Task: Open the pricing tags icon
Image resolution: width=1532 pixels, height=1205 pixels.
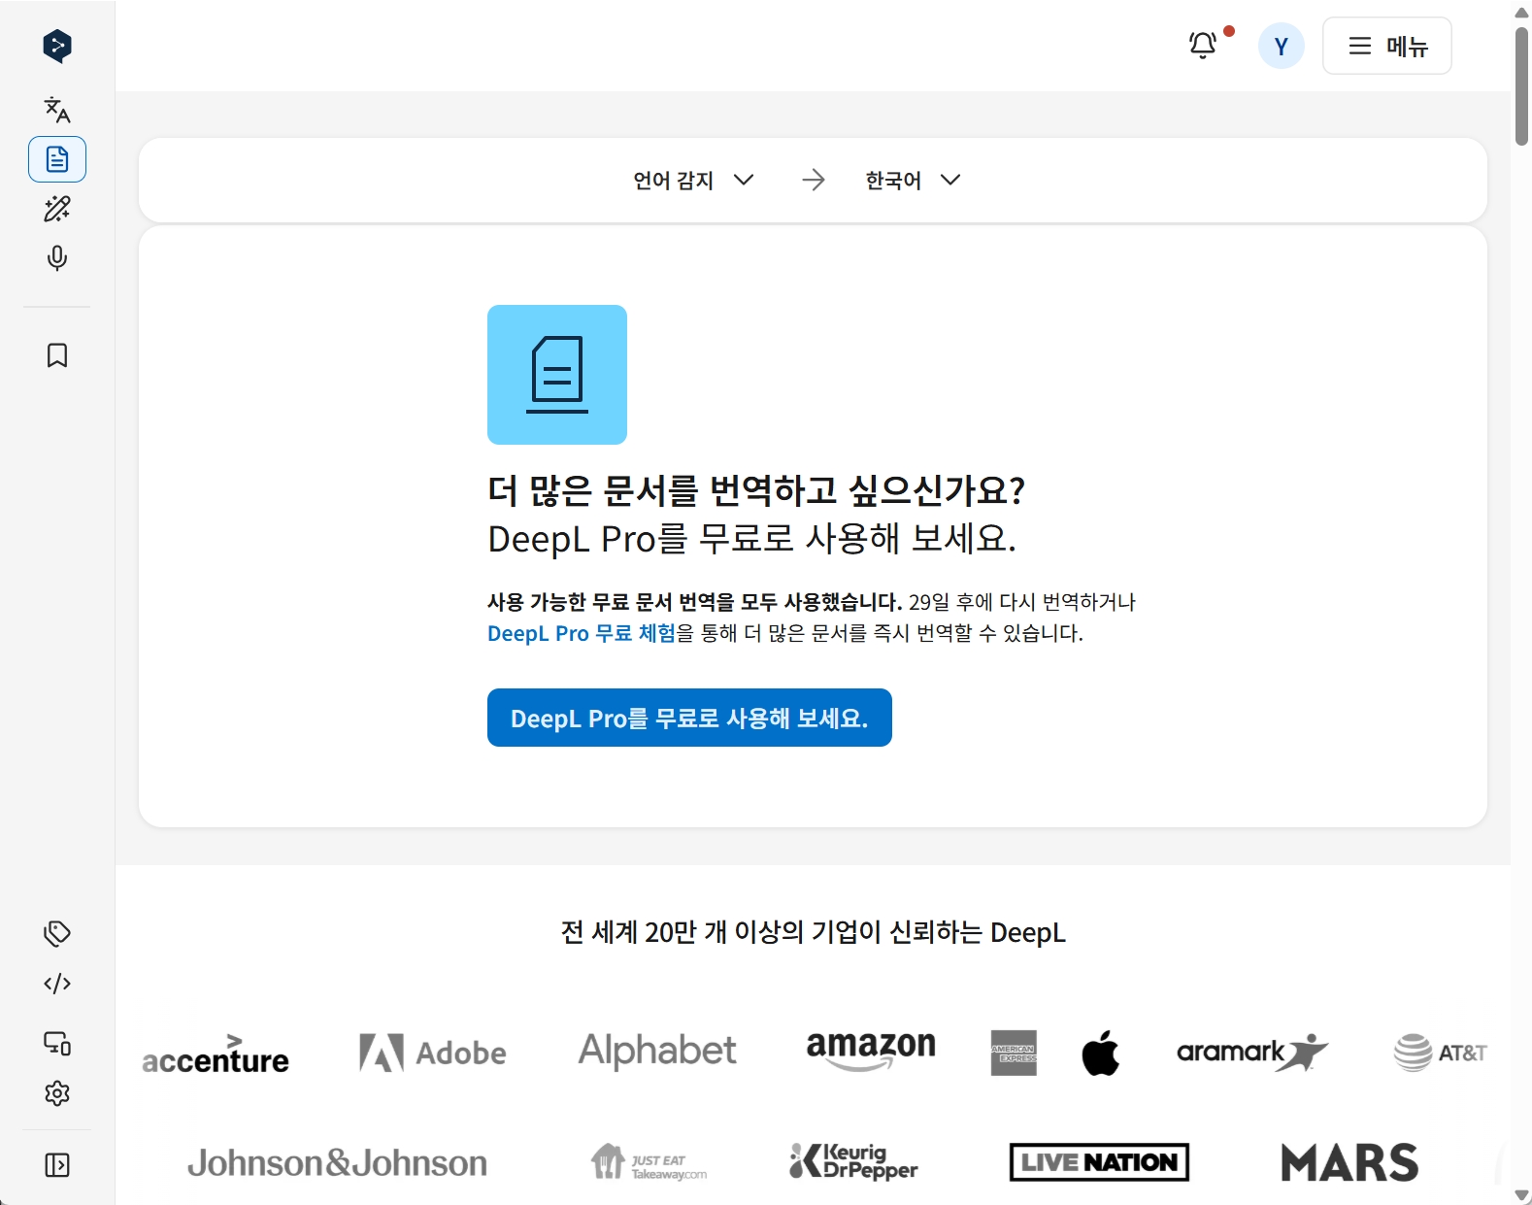Action: pyautogui.click(x=57, y=934)
